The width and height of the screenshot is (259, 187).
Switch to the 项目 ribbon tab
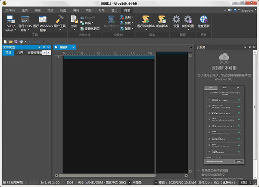(89, 10)
